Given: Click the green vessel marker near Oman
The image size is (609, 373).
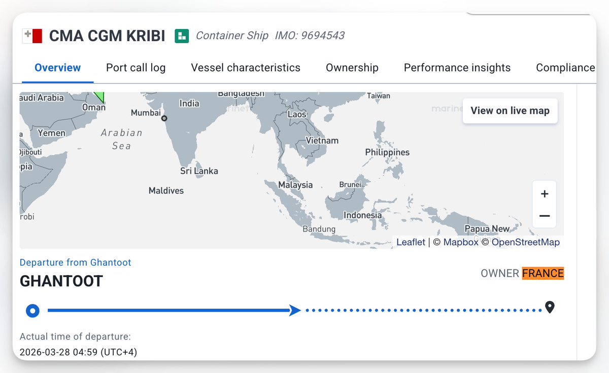Looking at the screenshot, I should pyautogui.click(x=99, y=97).
